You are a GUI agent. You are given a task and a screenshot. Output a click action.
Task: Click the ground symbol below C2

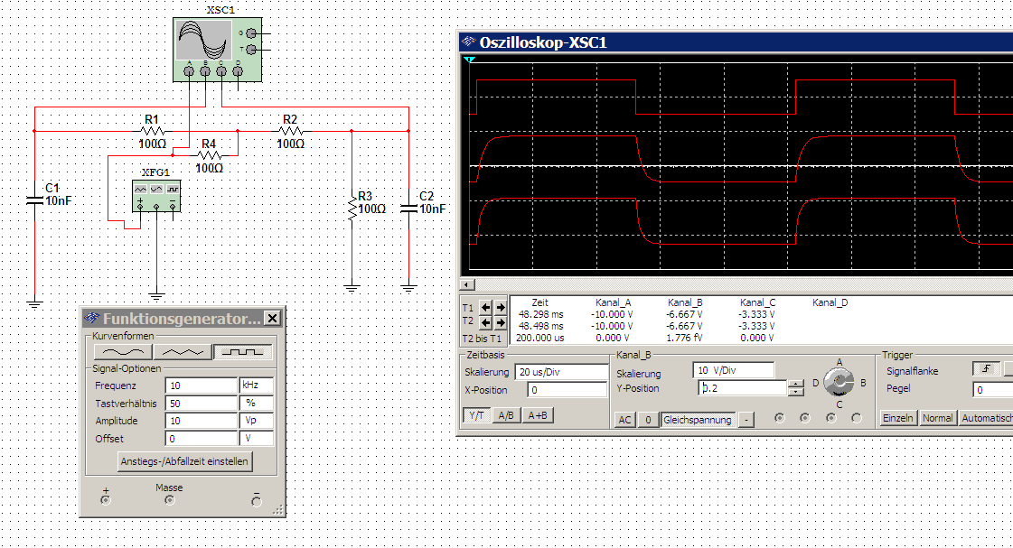point(409,288)
